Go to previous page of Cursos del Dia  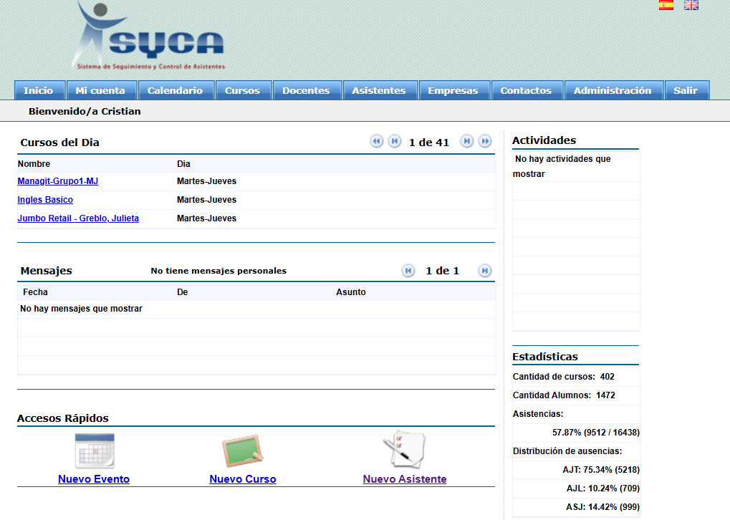pyautogui.click(x=395, y=142)
